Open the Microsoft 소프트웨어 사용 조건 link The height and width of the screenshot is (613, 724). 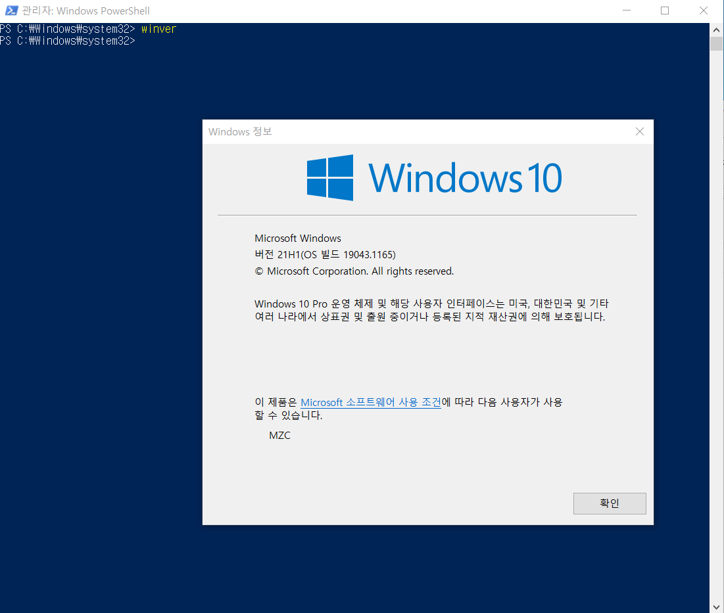click(371, 402)
